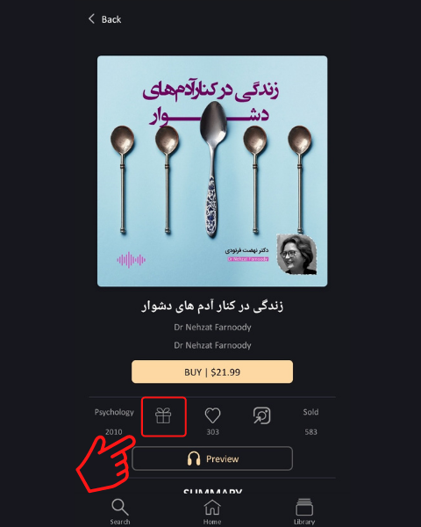The height and width of the screenshot is (527, 421).
Task: Like the book with heart icon
Action: pos(212,415)
